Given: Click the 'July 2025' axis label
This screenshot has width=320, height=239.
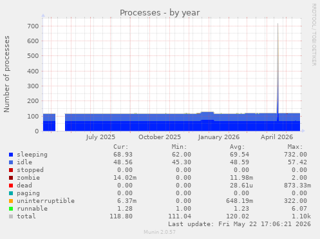Looking at the screenshot, I should coord(100,137).
